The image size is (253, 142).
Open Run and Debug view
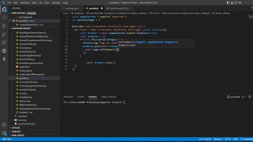[4, 34]
